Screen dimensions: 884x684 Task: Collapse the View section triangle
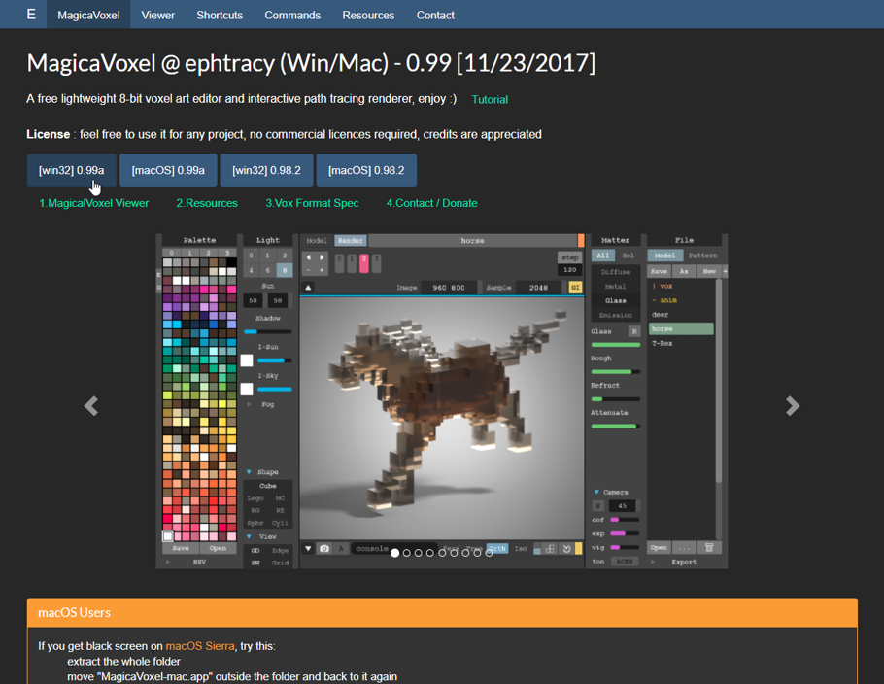[x=249, y=537]
